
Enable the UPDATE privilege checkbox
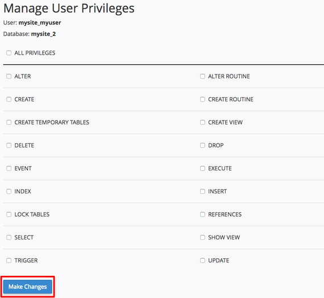202,260
